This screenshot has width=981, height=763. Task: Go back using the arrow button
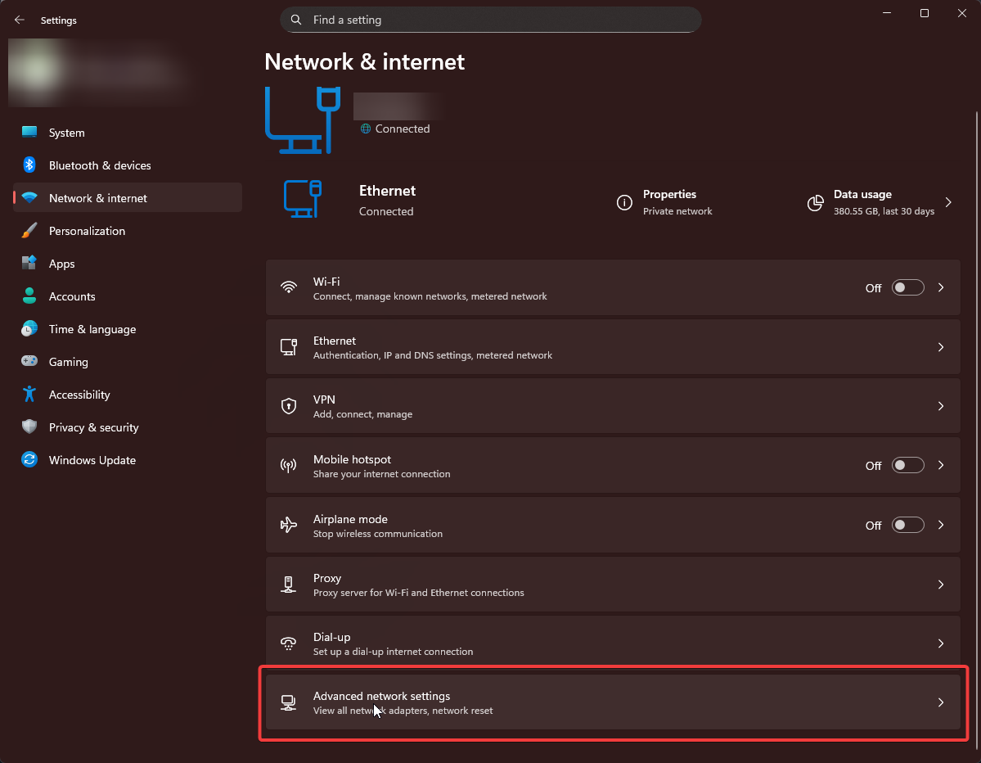click(x=19, y=20)
